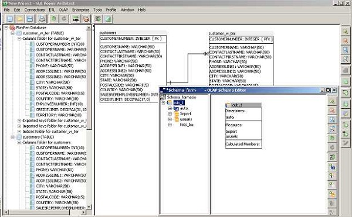Click the grey Redo arrow icon
The height and width of the screenshot is (217, 352).
(64, 19)
